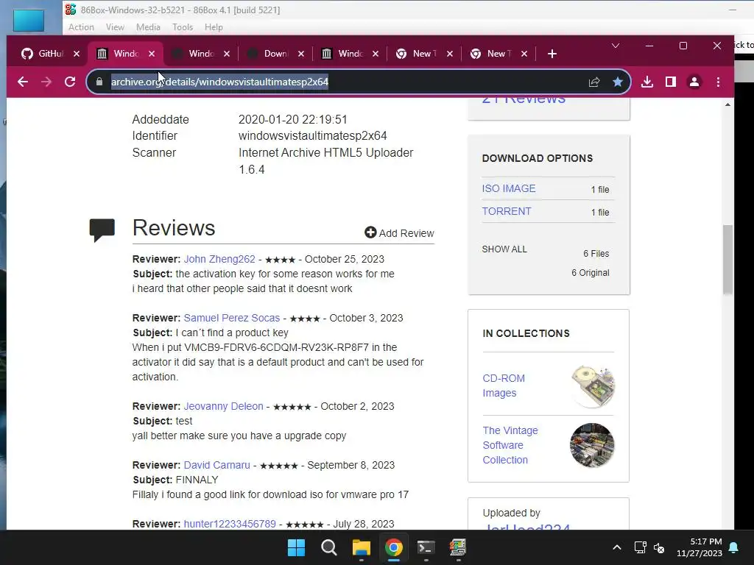The image size is (754, 565).
Task: Open Chrome downloads icon
Action: point(647,82)
